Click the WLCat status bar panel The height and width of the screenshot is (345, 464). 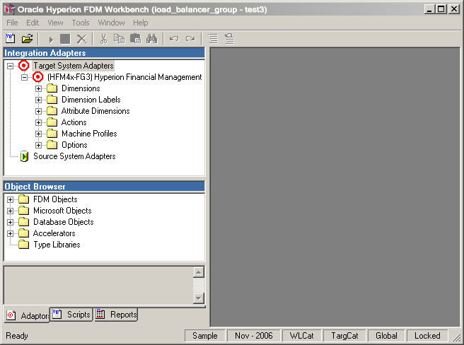click(x=301, y=336)
